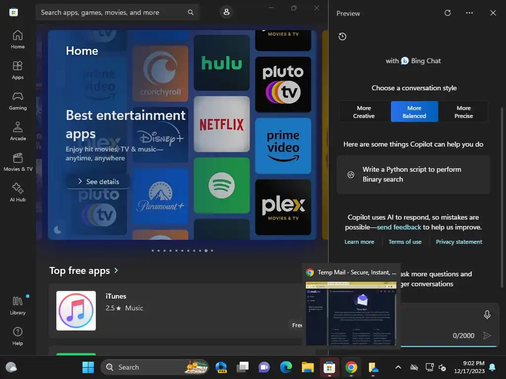Viewport: 506px width, 379px height.
Task: Click the Crunchyroll tile in banner
Action: tap(161, 74)
